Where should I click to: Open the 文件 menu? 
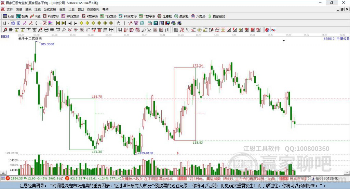(10, 9)
